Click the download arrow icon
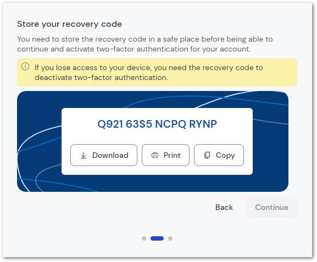The image size is (317, 262). tap(84, 155)
